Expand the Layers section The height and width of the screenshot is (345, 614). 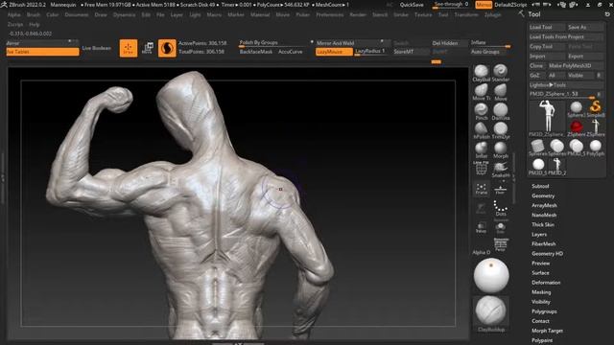click(539, 234)
